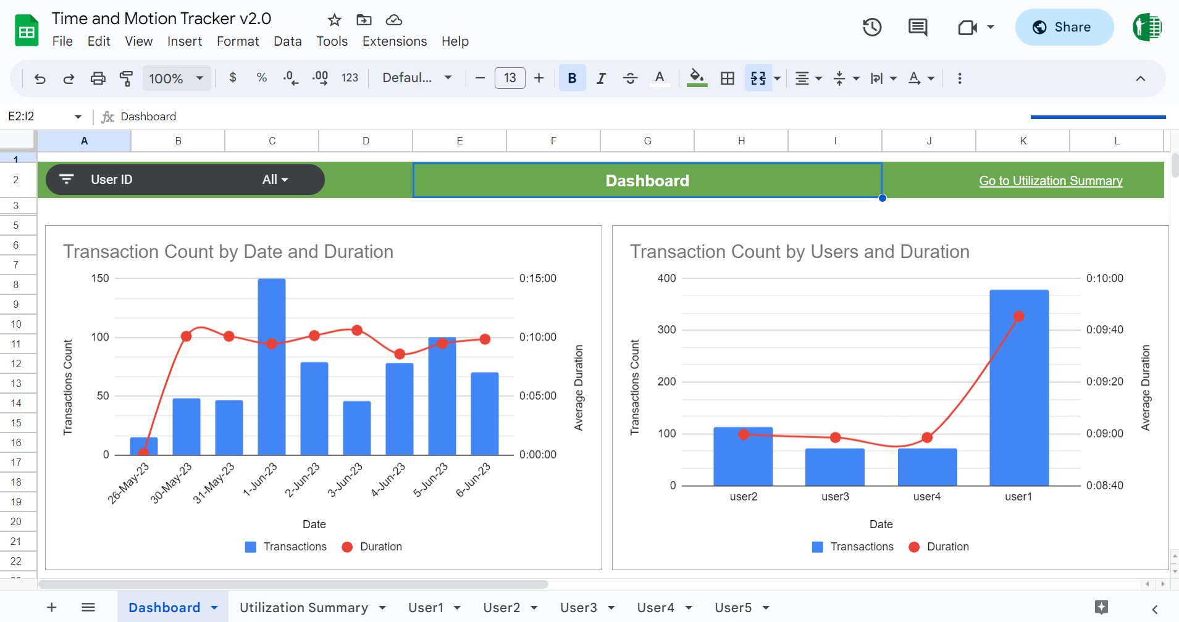This screenshot has height=622, width=1179.
Task: Click Go to Utilization Summary link
Action: [x=1051, y=181]
